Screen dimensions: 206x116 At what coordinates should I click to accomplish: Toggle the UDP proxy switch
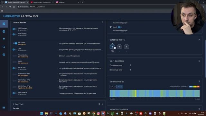(14, 93)
